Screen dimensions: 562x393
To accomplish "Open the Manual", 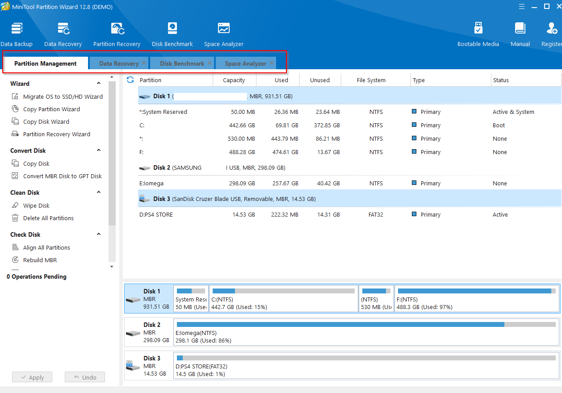I will pyautogui.click(x=520, y=34).
